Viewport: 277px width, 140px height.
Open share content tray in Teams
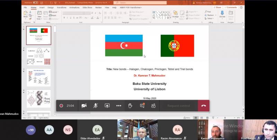(x=107, y=106)
